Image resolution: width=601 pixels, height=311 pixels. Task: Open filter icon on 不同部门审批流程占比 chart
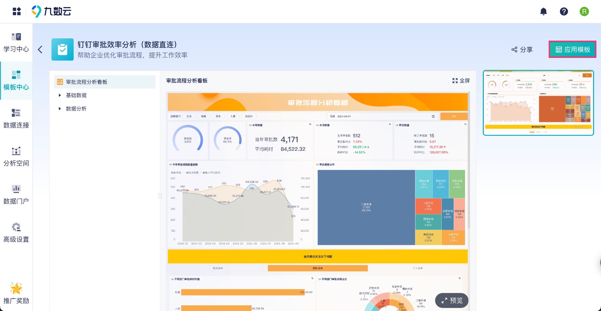pos(459,278)
